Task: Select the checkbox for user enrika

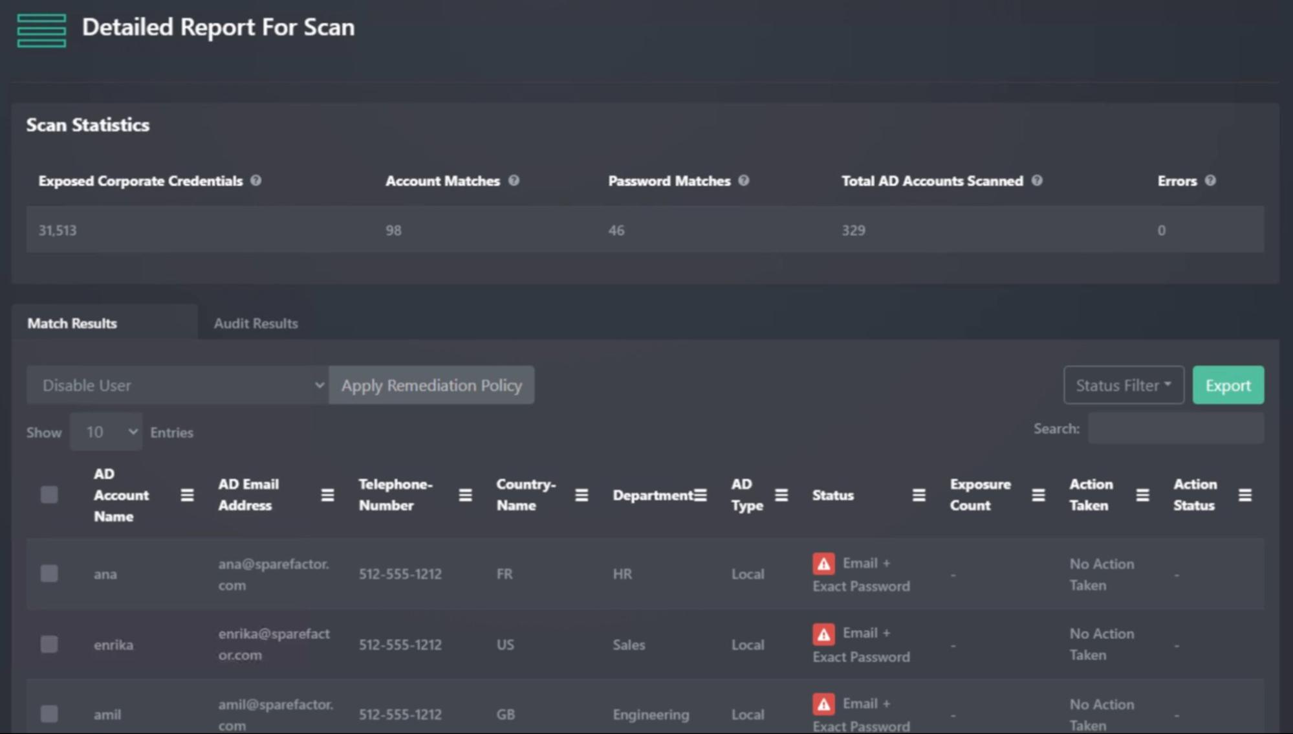Action: (x=49, y=645)
